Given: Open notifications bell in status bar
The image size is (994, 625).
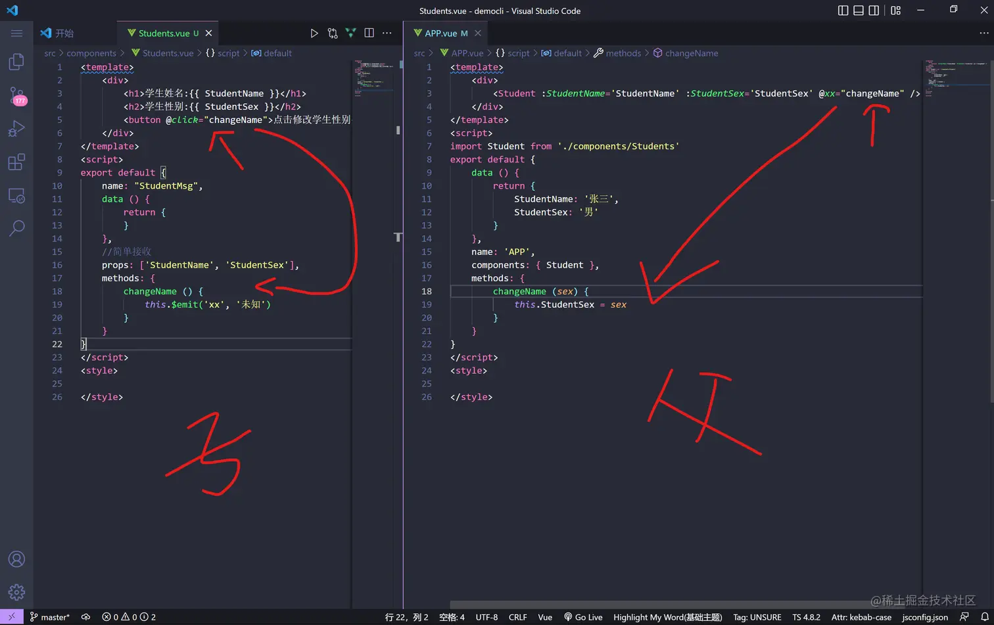Looking at the screenshot, I should [x=985, y=617].
